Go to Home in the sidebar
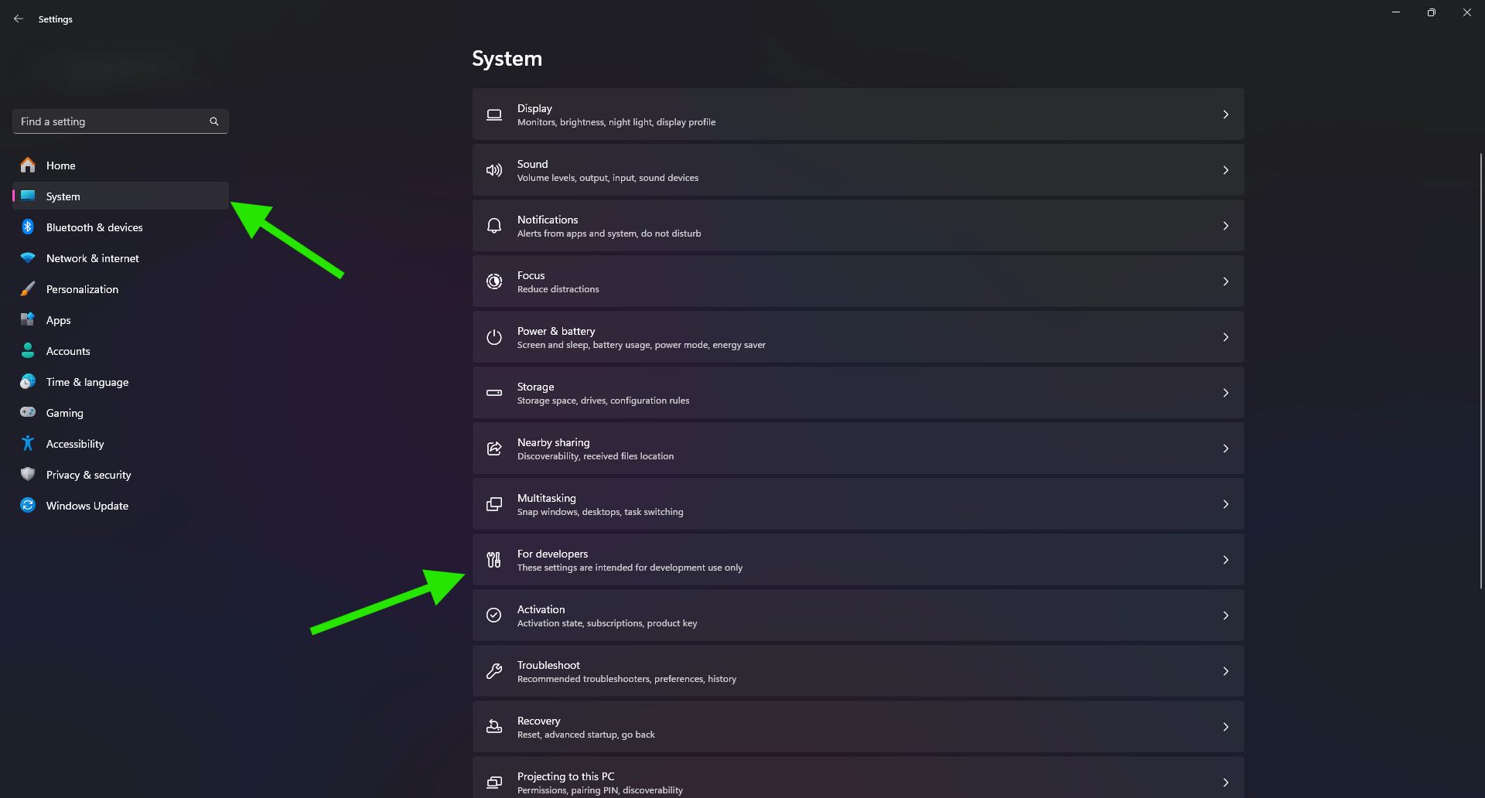 (121, 165)
